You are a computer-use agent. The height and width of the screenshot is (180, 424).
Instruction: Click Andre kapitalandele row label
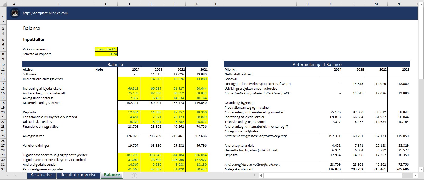click(x=240, y=146)
